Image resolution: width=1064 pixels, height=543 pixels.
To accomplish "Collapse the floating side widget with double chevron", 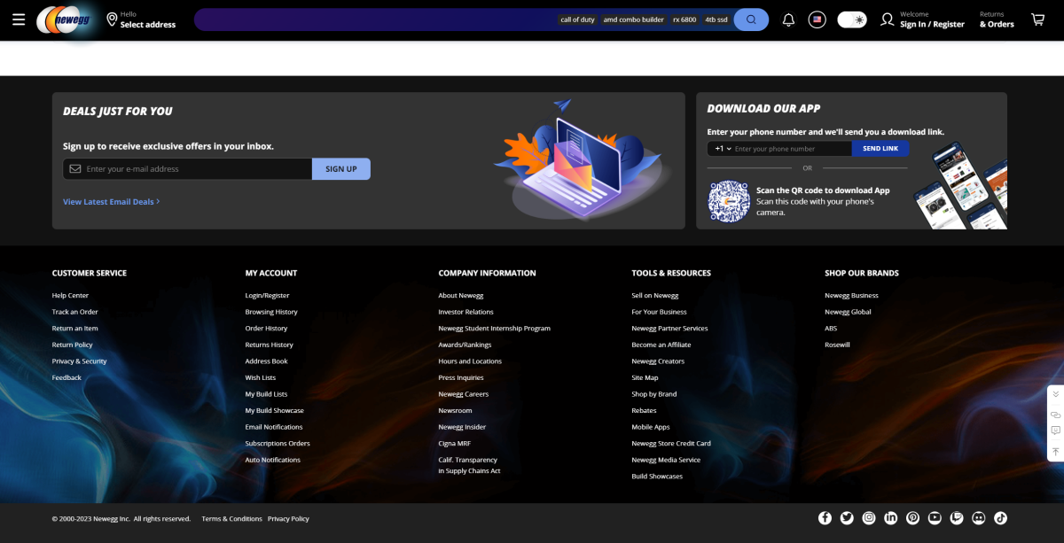I will [x=1055, y=395].
